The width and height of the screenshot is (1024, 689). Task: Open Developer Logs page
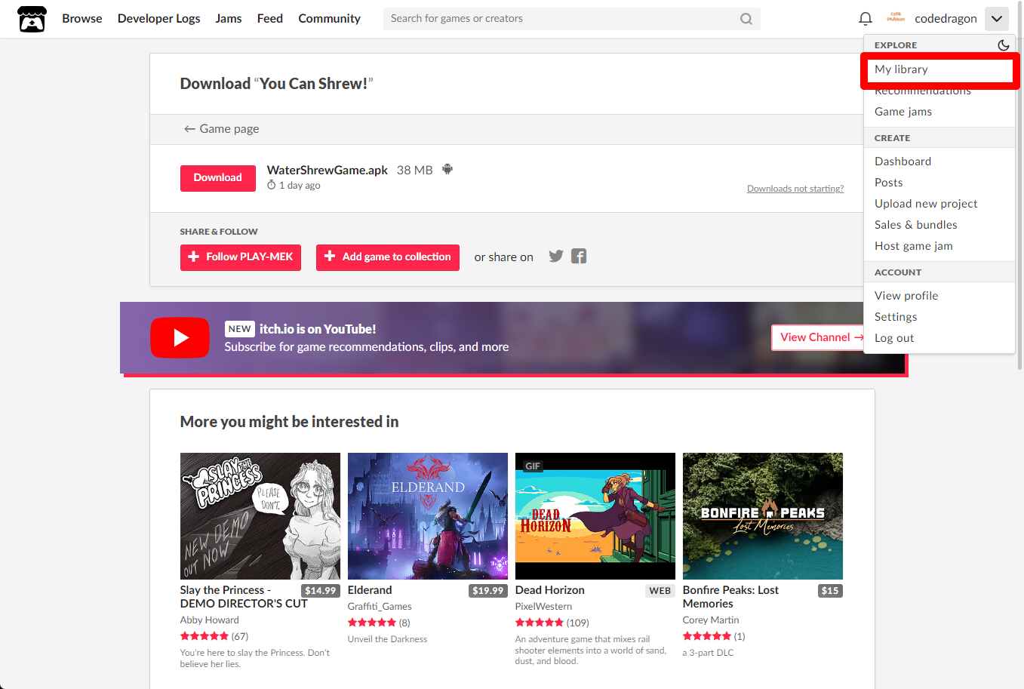click(159, 18)
